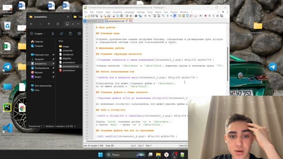Open the Plugins menu
The image size is (283, 159).
click(174, 12)
